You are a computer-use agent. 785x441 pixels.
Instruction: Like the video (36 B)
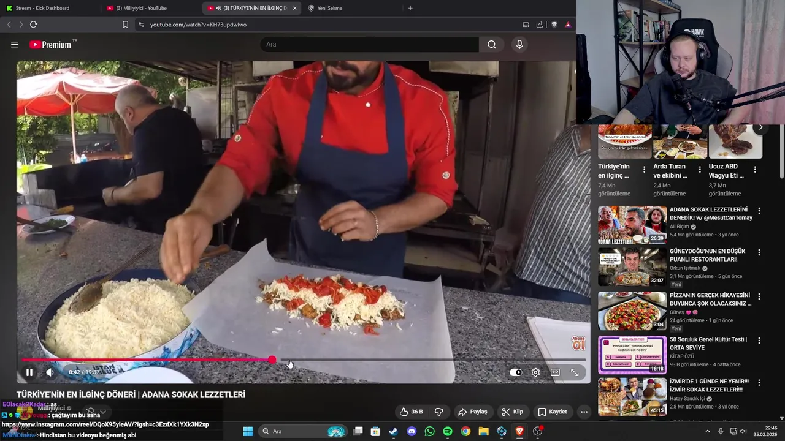pos(412,412)
